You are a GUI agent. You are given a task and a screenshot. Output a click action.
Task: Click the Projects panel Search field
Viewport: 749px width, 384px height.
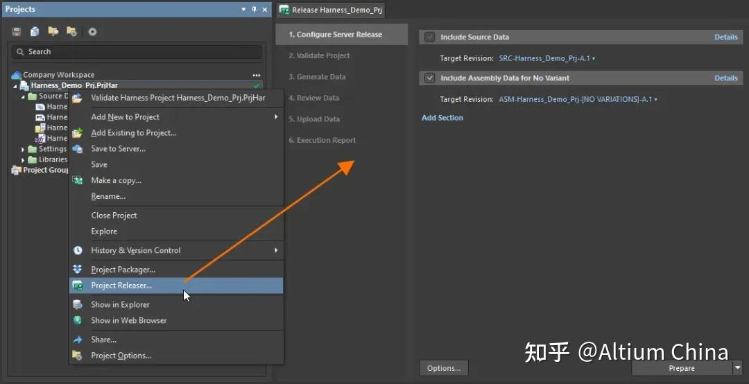(137, 51)
